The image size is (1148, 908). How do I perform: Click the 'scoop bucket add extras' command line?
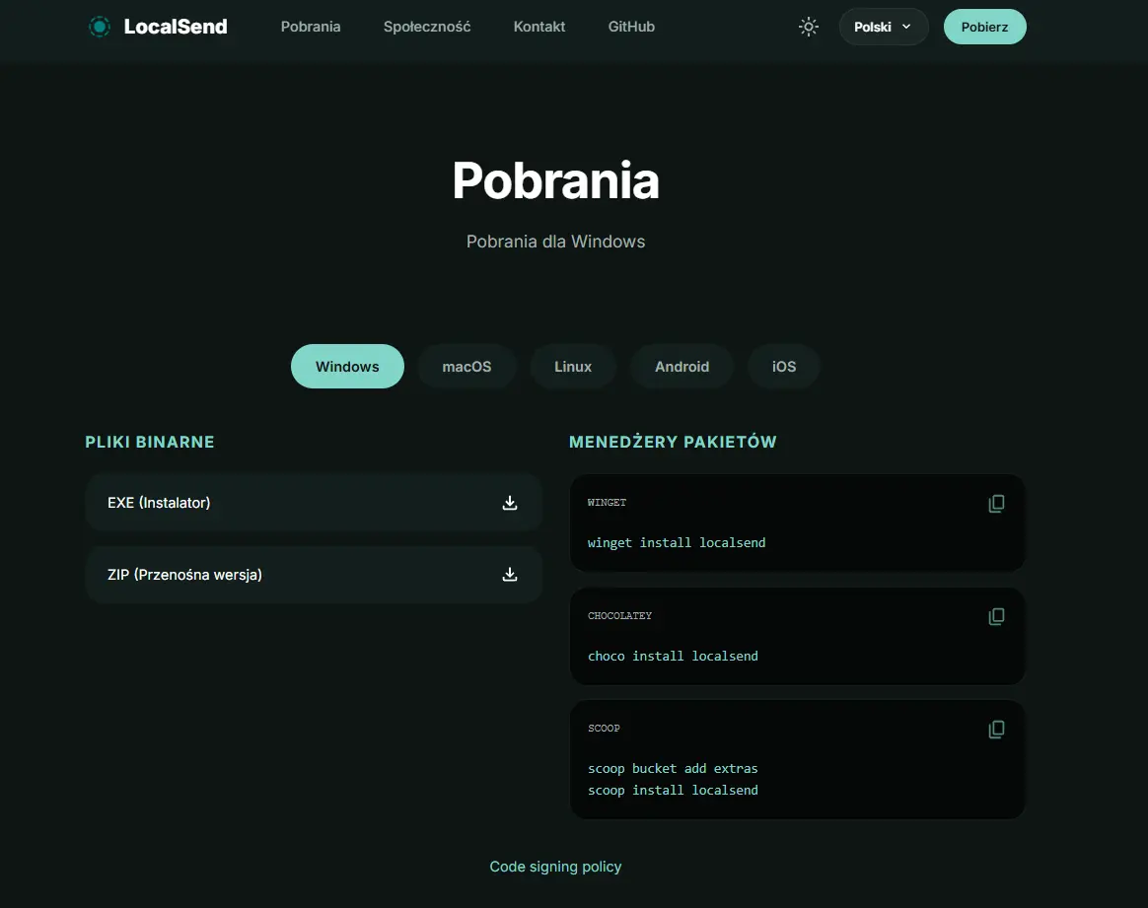[673, 769]
